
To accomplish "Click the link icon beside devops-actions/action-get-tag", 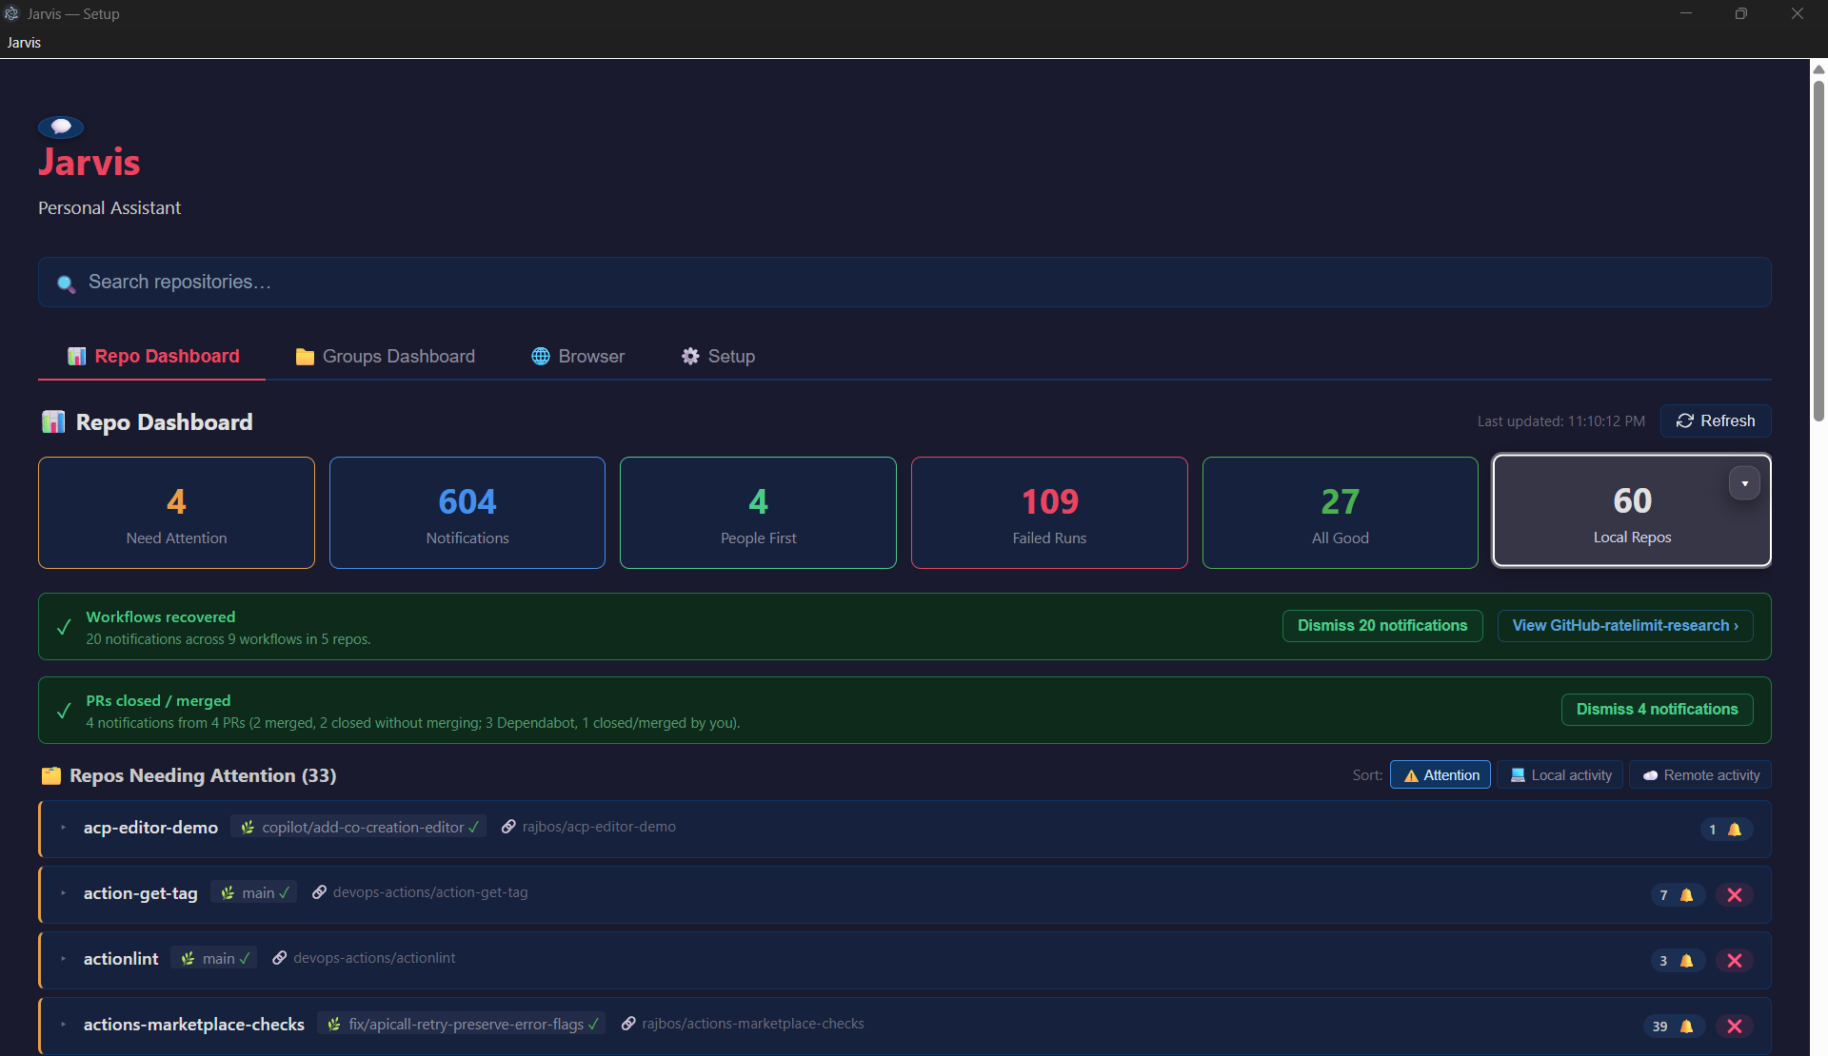I will click(319, 892).
